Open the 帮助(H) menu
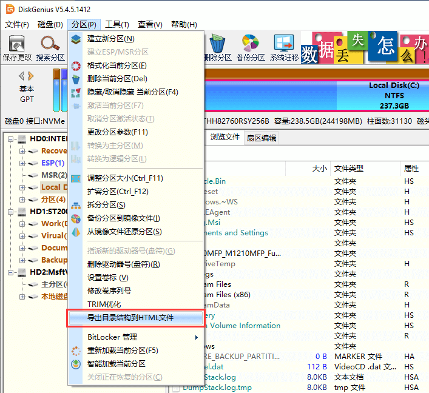The image size is (429, 393). (x=184, y=25)
